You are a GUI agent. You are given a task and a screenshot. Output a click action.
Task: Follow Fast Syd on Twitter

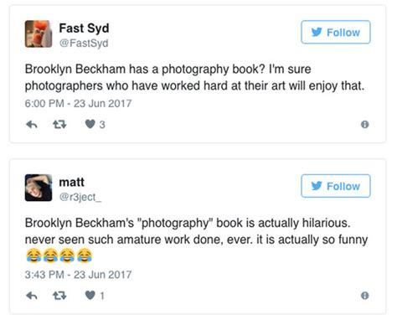pyautogui.click(x=336, y=32)
